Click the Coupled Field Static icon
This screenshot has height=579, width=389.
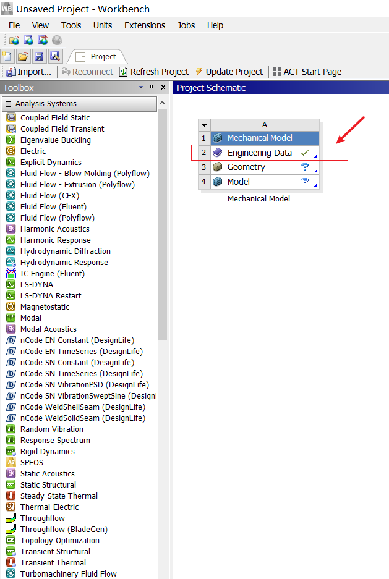click(11, 118)
